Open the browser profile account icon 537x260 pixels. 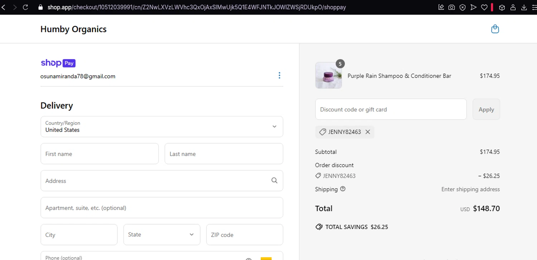coord(513,7)
